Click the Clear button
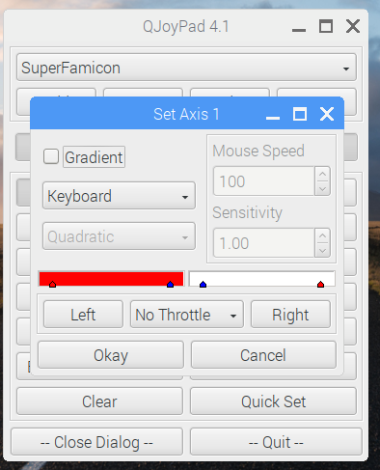Image resolution: width=380 pixels, height=470 pixels. coord(99,401)
